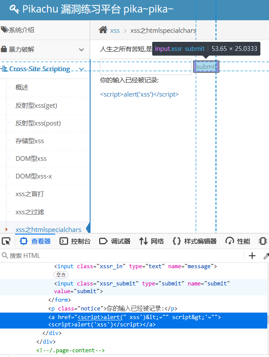
Task: Click the add new node plus icon
Action: [x=252, y=256]
